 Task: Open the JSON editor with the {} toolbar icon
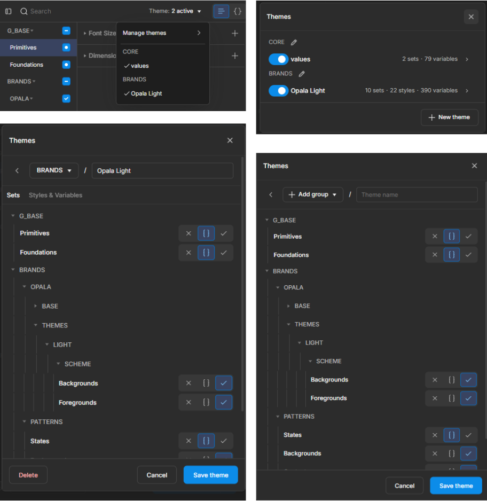pyautogui.click(x=237, y=11)
